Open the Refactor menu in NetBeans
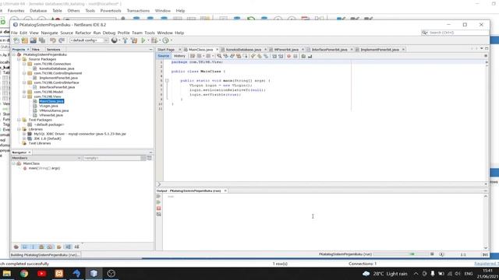The height and width of the screenshot is (280, 499). coord(83,33)
